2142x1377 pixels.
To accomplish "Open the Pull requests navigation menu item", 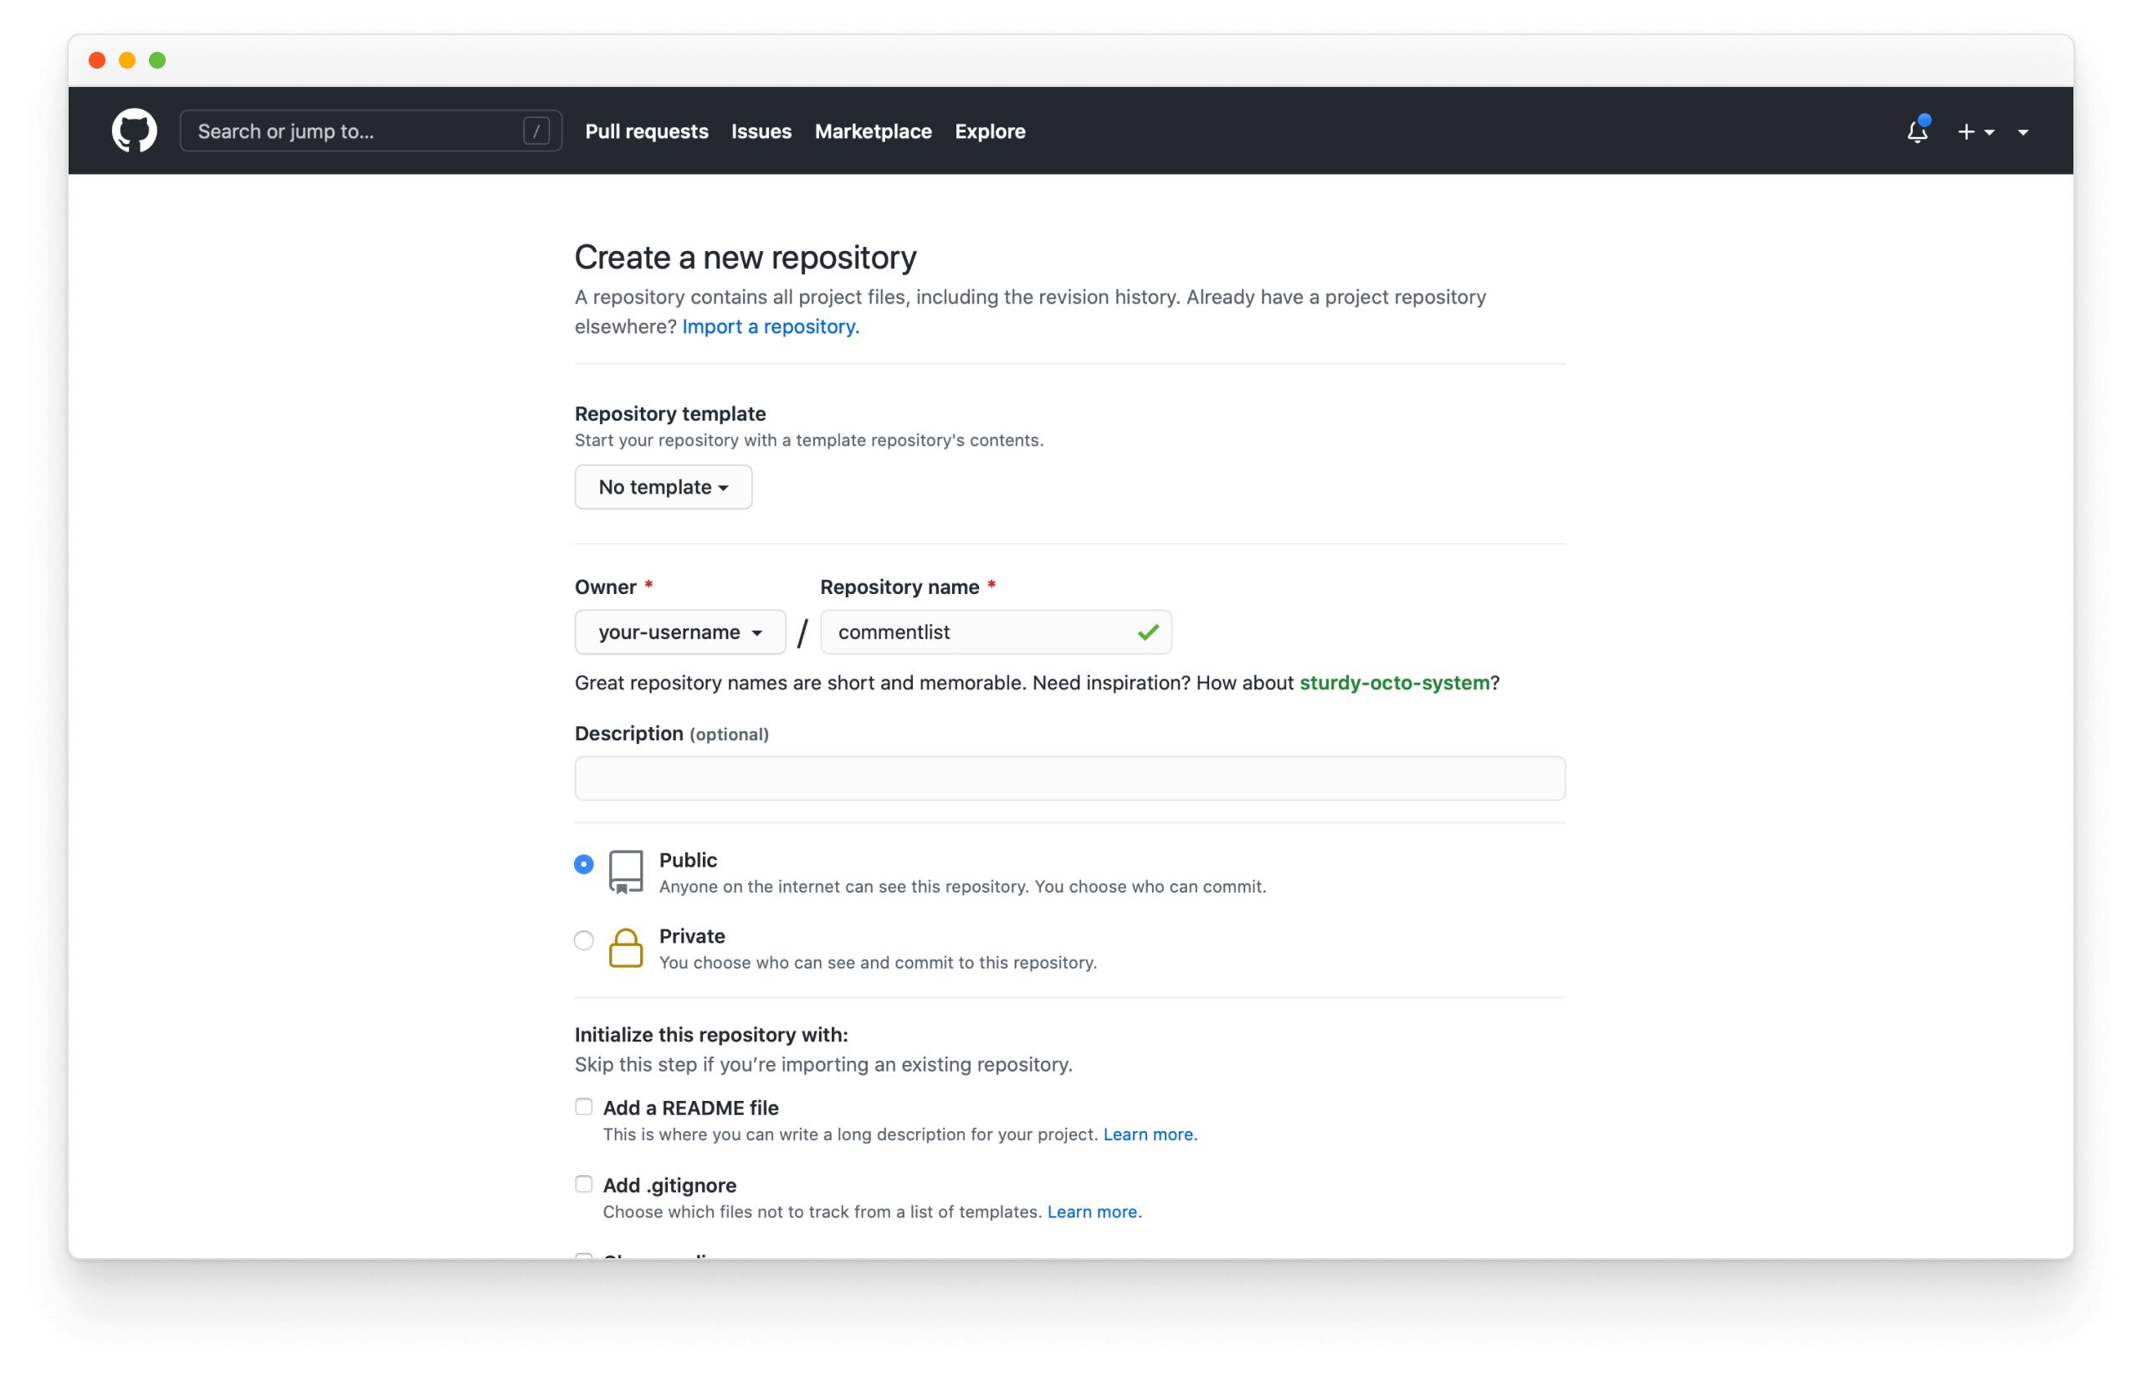I will 646,131.
